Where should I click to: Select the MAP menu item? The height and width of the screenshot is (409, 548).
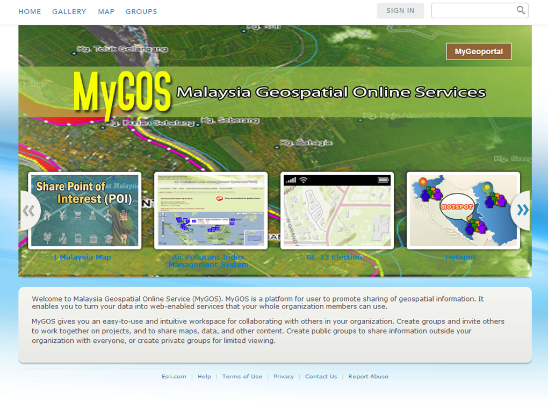click(x=106, y=11)
